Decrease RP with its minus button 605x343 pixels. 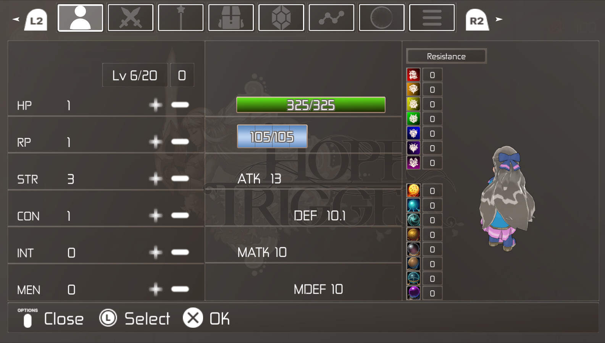click(180, 142)
